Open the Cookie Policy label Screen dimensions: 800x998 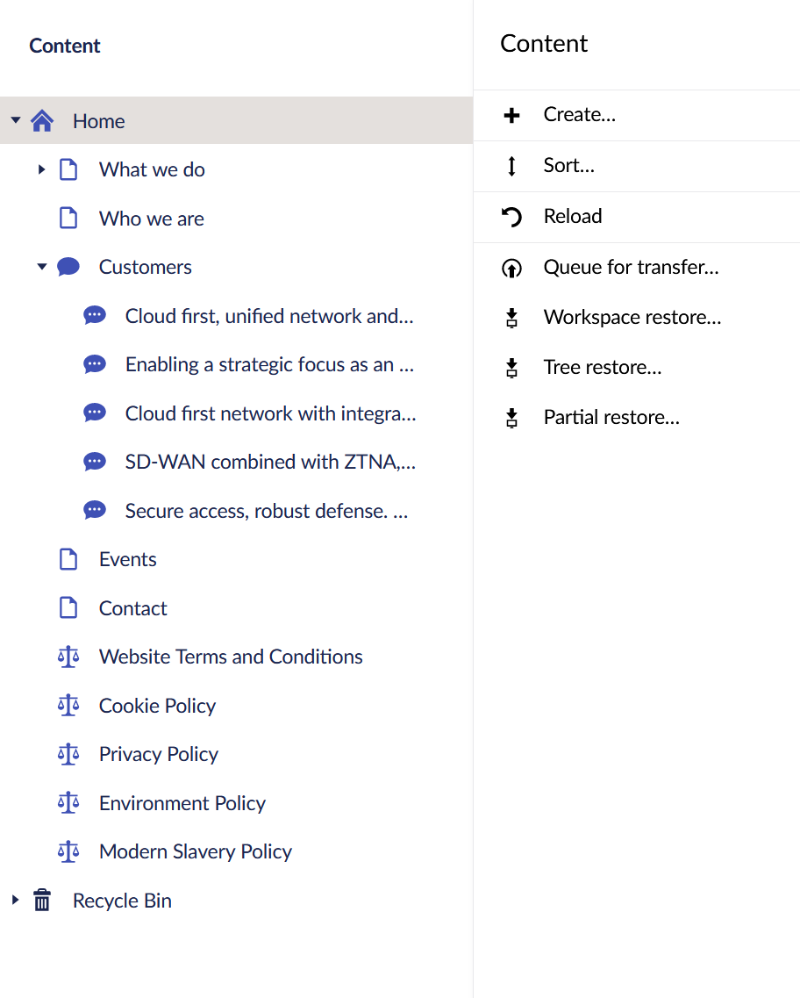pos(157,706)
